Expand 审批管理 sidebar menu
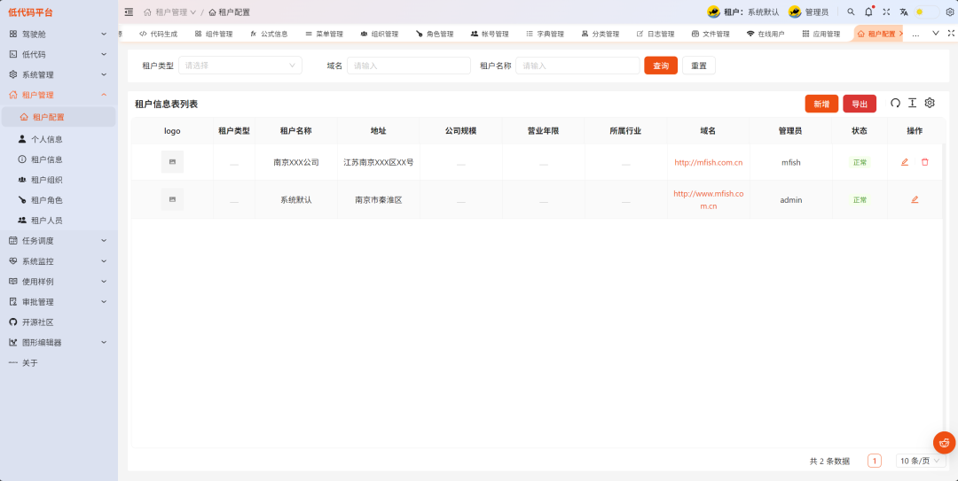This screenshot has height=481, width=958. click(59, 301)
